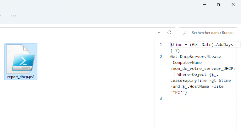Click the export_dhcp.ps1 file name label
The image size is (241, 130).
pos(21,77)
